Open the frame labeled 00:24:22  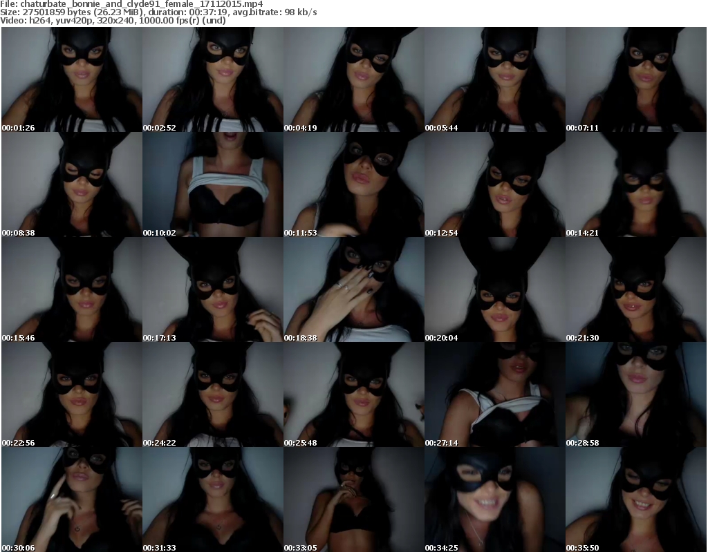pos(213,395)
